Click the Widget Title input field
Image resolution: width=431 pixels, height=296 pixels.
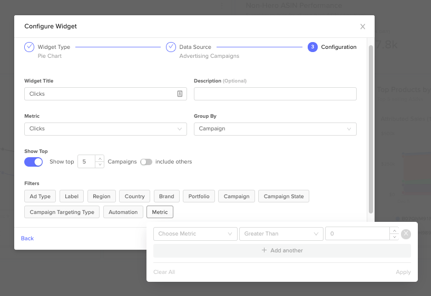pos(105,94)
